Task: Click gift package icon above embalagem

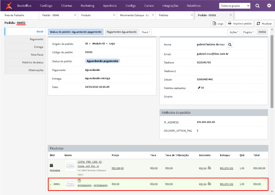Action: point(79,181)
